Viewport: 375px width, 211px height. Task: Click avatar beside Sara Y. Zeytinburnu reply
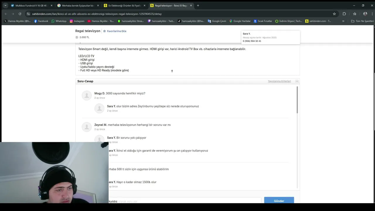[x=99, y=108]
